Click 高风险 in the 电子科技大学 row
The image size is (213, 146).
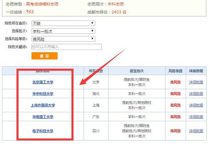pos(175,131)
